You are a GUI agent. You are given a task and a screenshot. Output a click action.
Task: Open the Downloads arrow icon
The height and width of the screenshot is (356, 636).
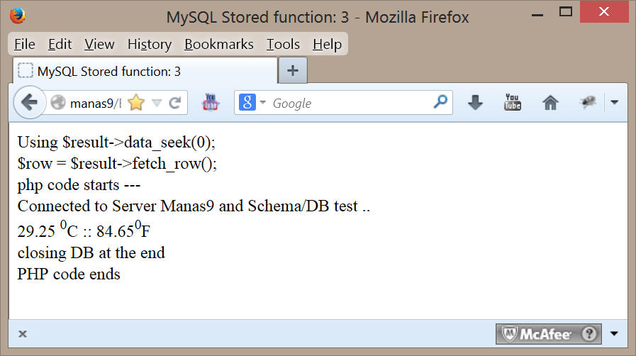click(475, 103)
